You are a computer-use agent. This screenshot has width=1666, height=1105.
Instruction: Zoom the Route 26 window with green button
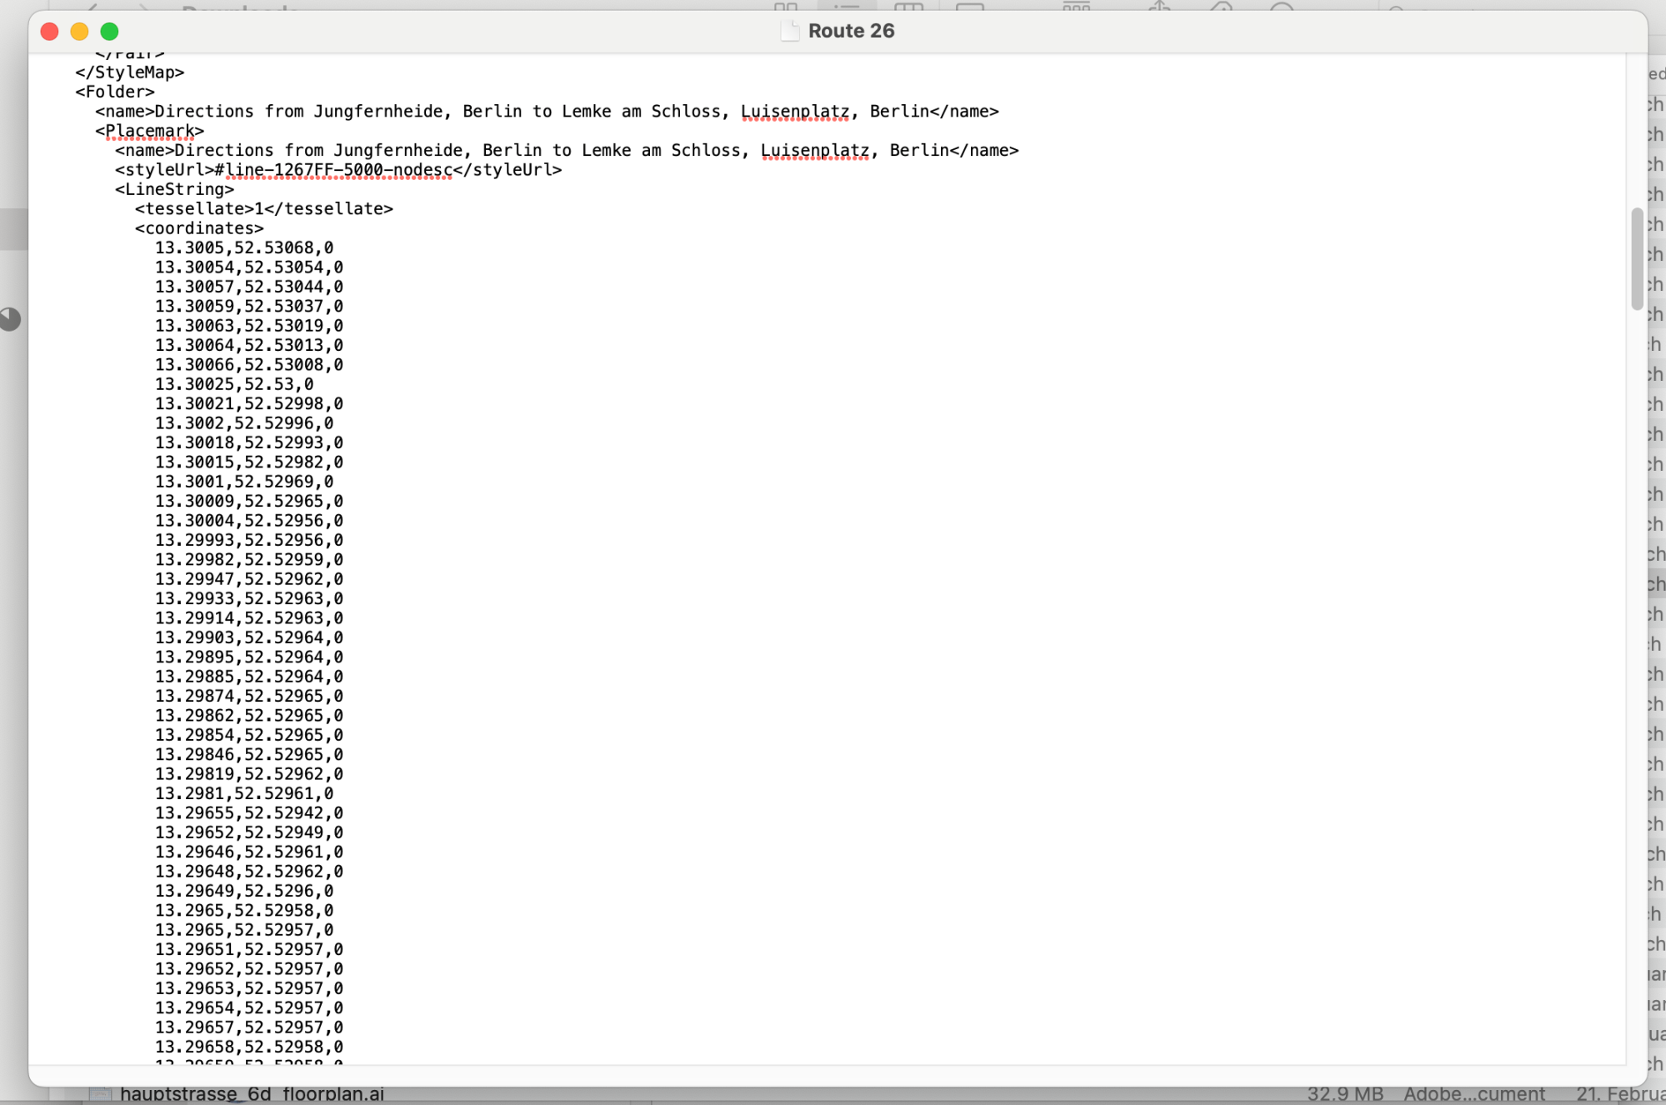tap(109, 32)
